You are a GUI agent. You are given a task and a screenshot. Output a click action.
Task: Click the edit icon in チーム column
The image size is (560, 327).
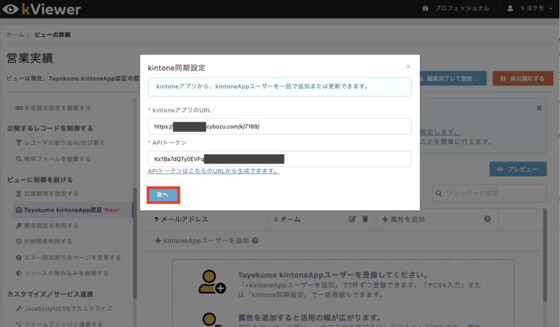[x=353, y=219]
